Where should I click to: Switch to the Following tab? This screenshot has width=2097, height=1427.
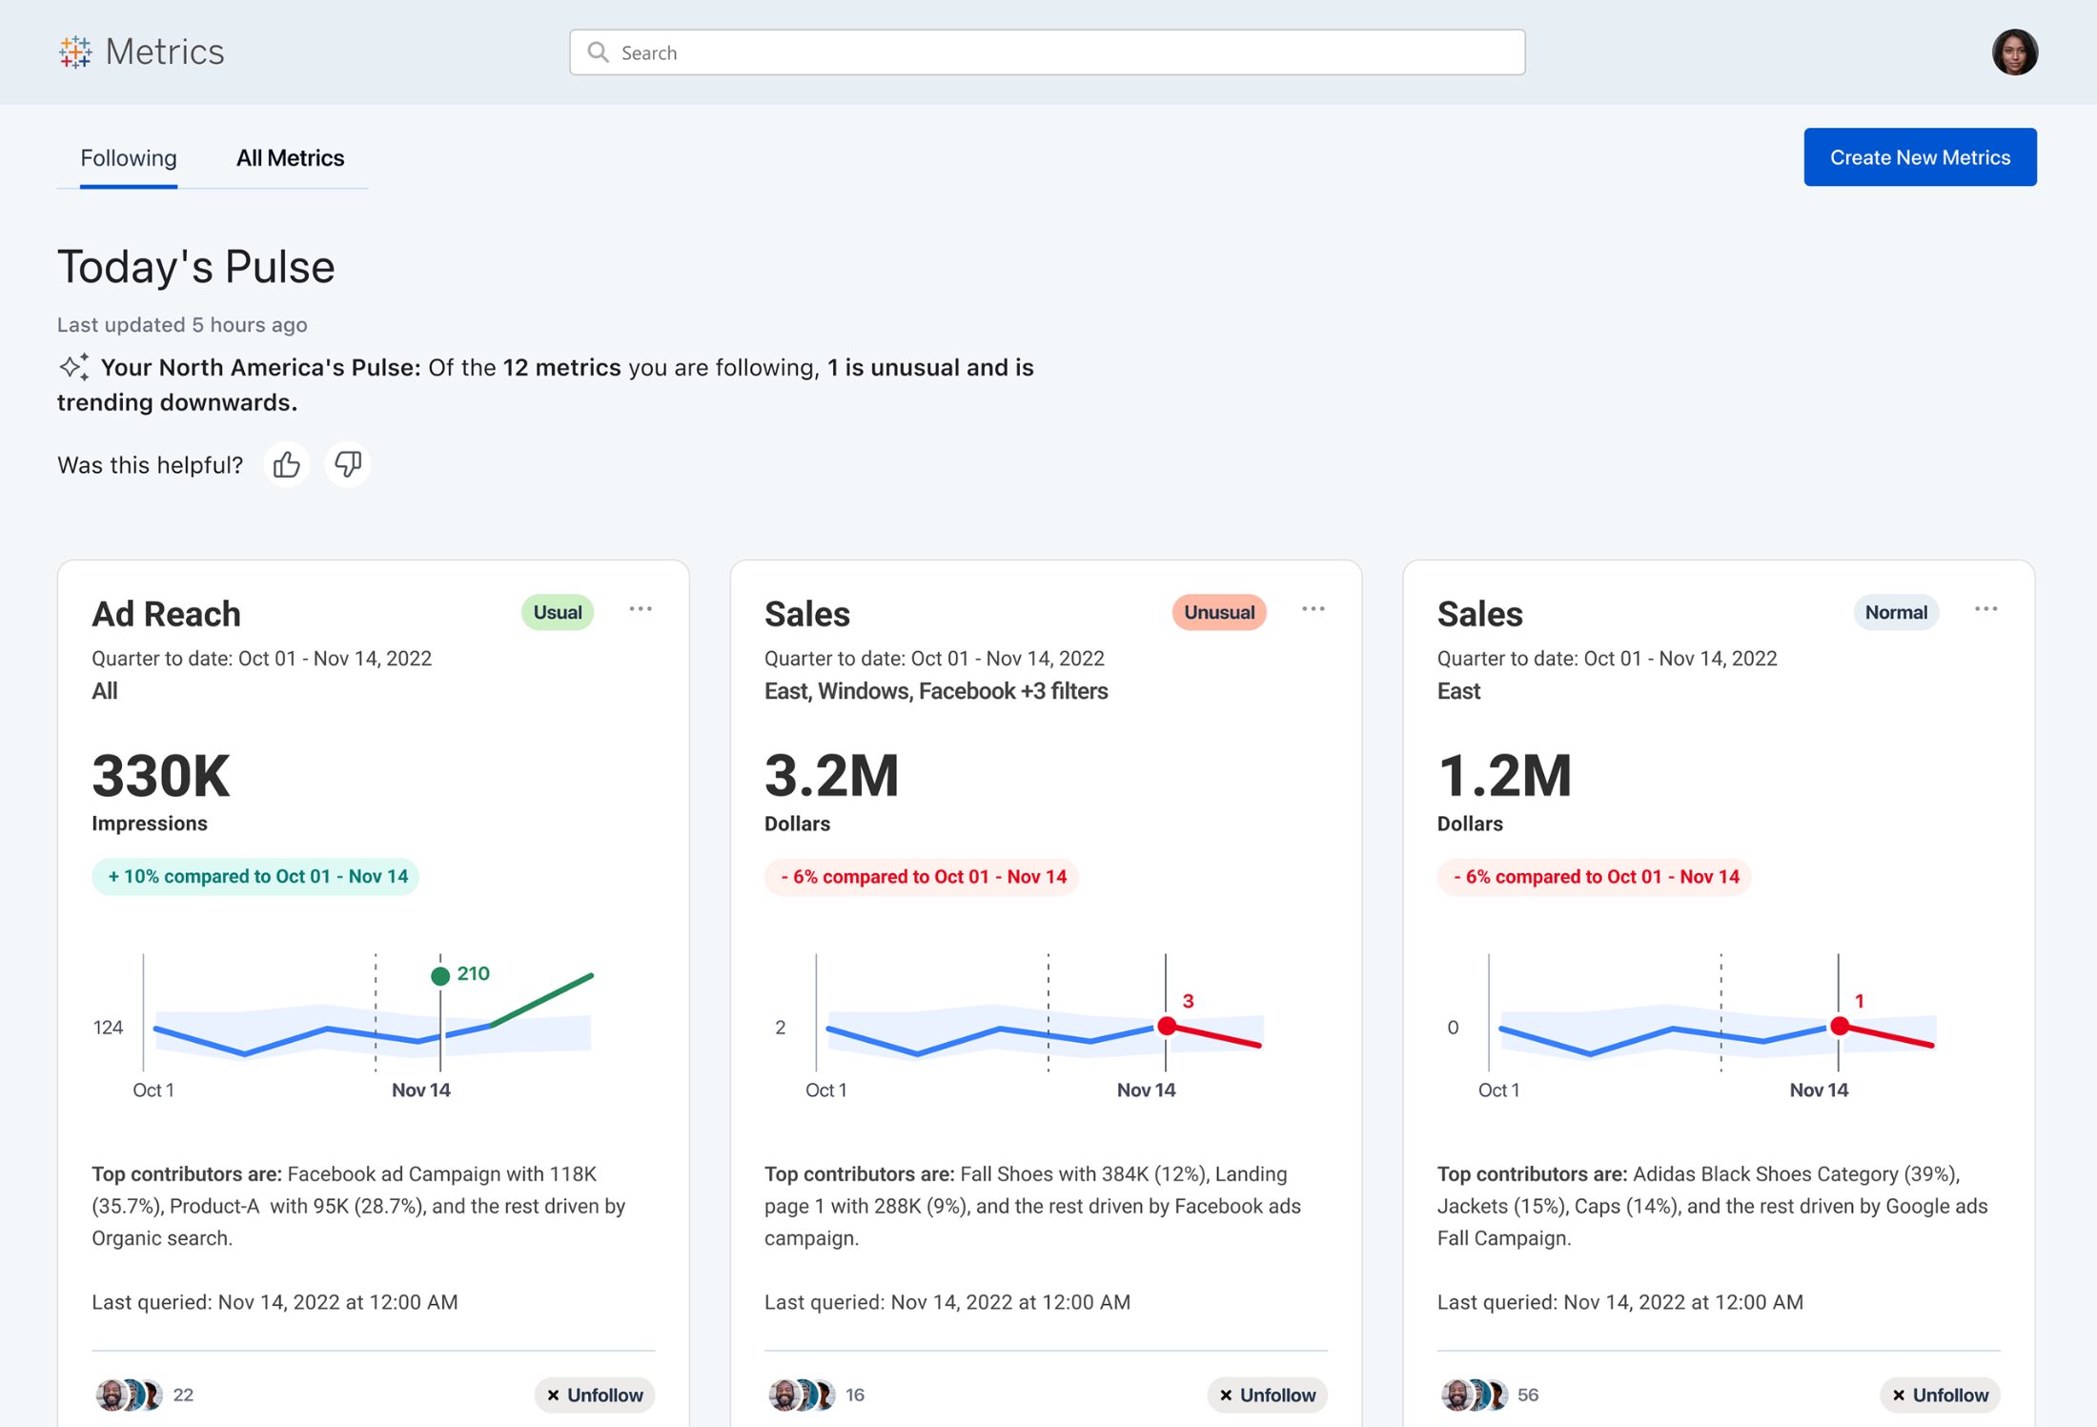tap(129, 158)
